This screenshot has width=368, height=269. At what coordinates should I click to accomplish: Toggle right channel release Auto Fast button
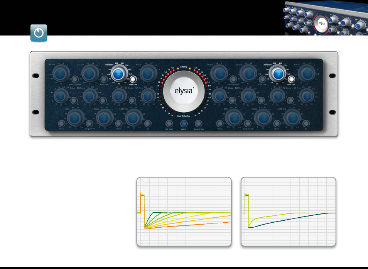[x=291, y=79]
